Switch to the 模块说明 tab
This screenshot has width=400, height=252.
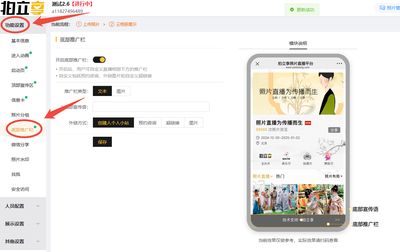point(298,43)
